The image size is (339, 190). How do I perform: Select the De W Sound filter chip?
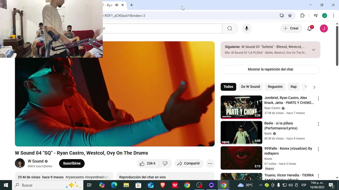pos(250,87)
